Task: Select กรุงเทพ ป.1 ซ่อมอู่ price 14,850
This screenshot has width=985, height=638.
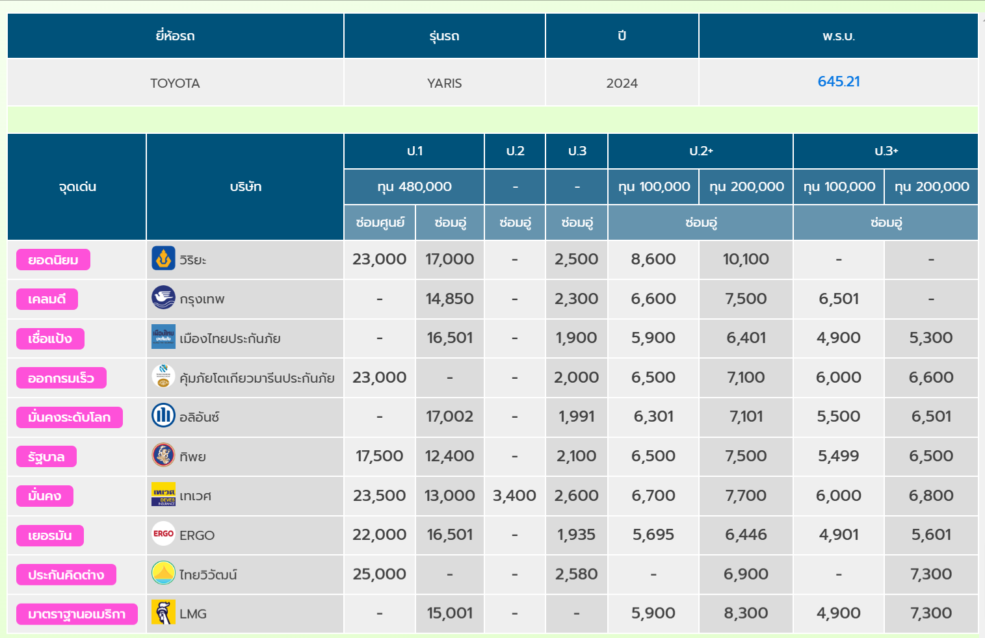Action: [450, 299]
